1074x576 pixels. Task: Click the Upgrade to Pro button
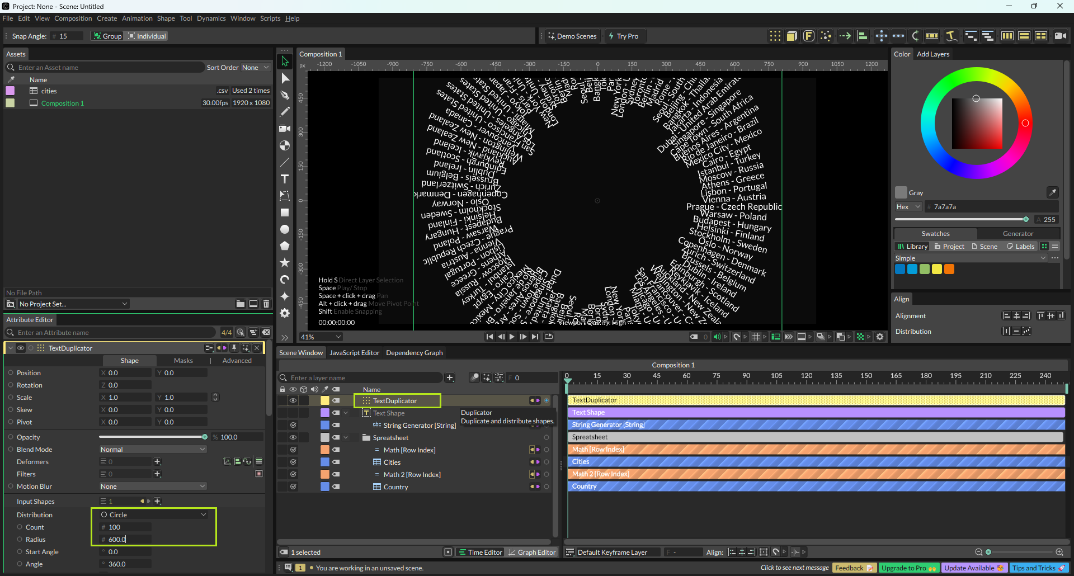[x=908, y=568]
